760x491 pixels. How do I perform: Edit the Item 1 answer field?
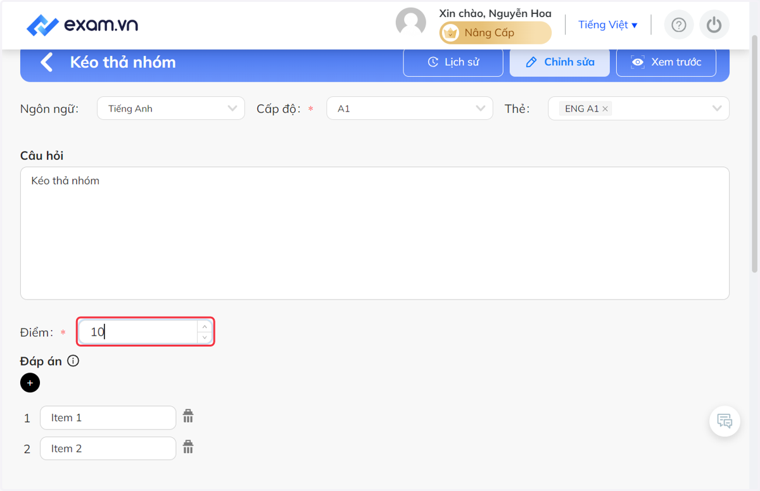point(108,418)
